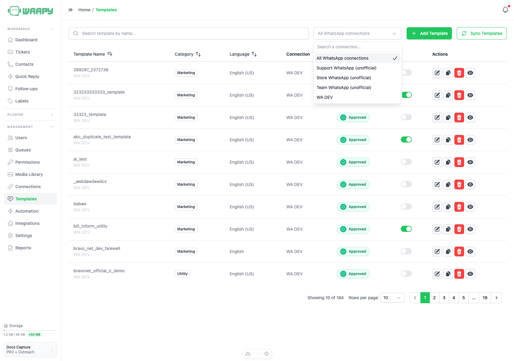Viewport: 514px width, 361px height.
Task: Disable the 323233333333_template switch
Action: pos(406,95)
